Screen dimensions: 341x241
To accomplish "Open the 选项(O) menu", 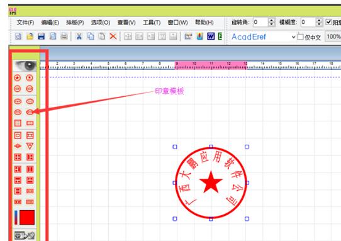I will pyautogui.click(x=101, y=23).
